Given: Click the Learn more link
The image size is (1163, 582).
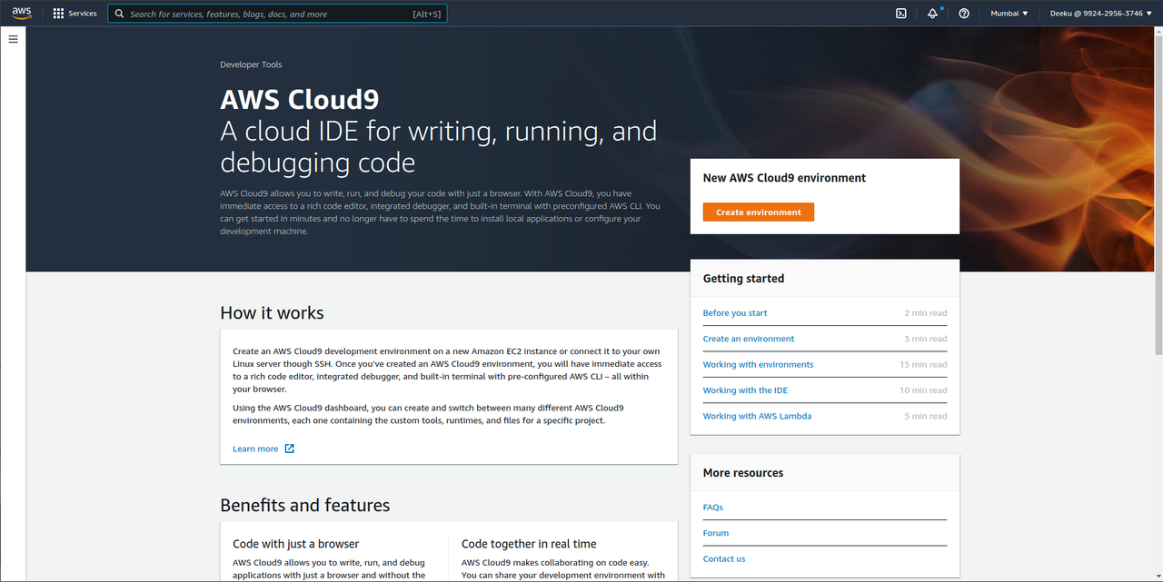Looking at the screenshot, I should pos(255,449).
